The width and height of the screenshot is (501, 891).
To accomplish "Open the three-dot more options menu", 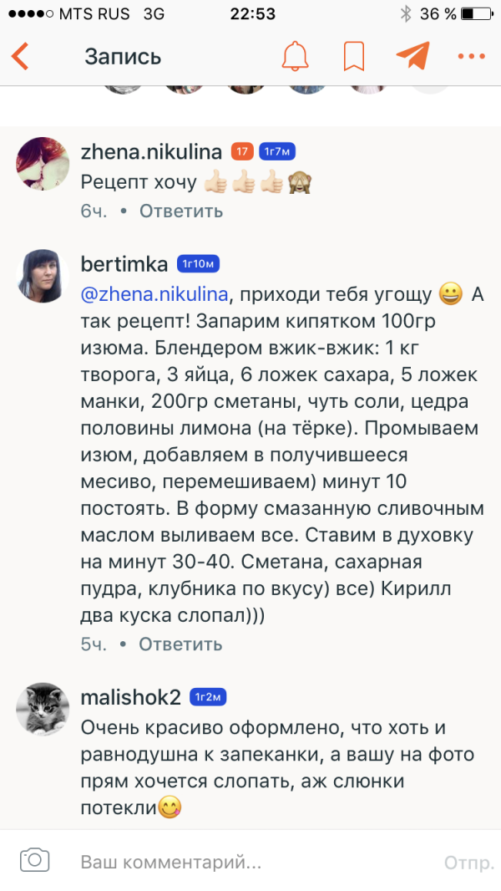I will 471,57.
